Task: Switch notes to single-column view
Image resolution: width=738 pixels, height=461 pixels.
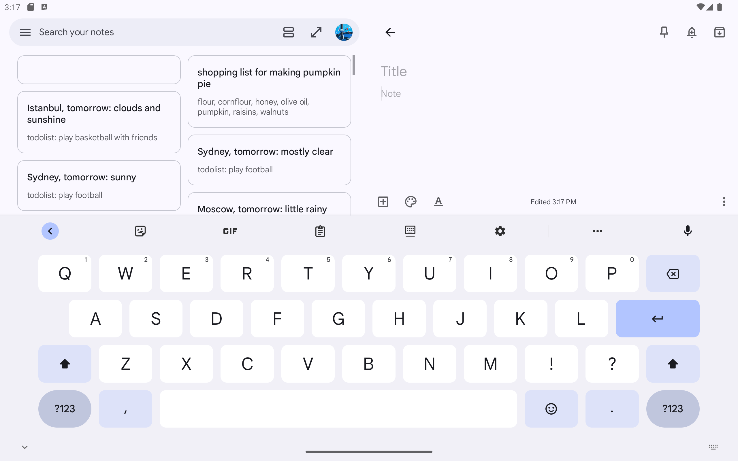Action: [x=288, y=32]
